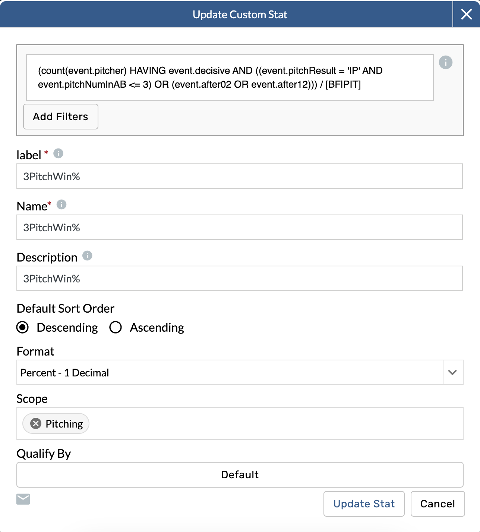Viewport: 480px width, 532px height.
Task: Select Descending sort order
Action: pos(23,327)
